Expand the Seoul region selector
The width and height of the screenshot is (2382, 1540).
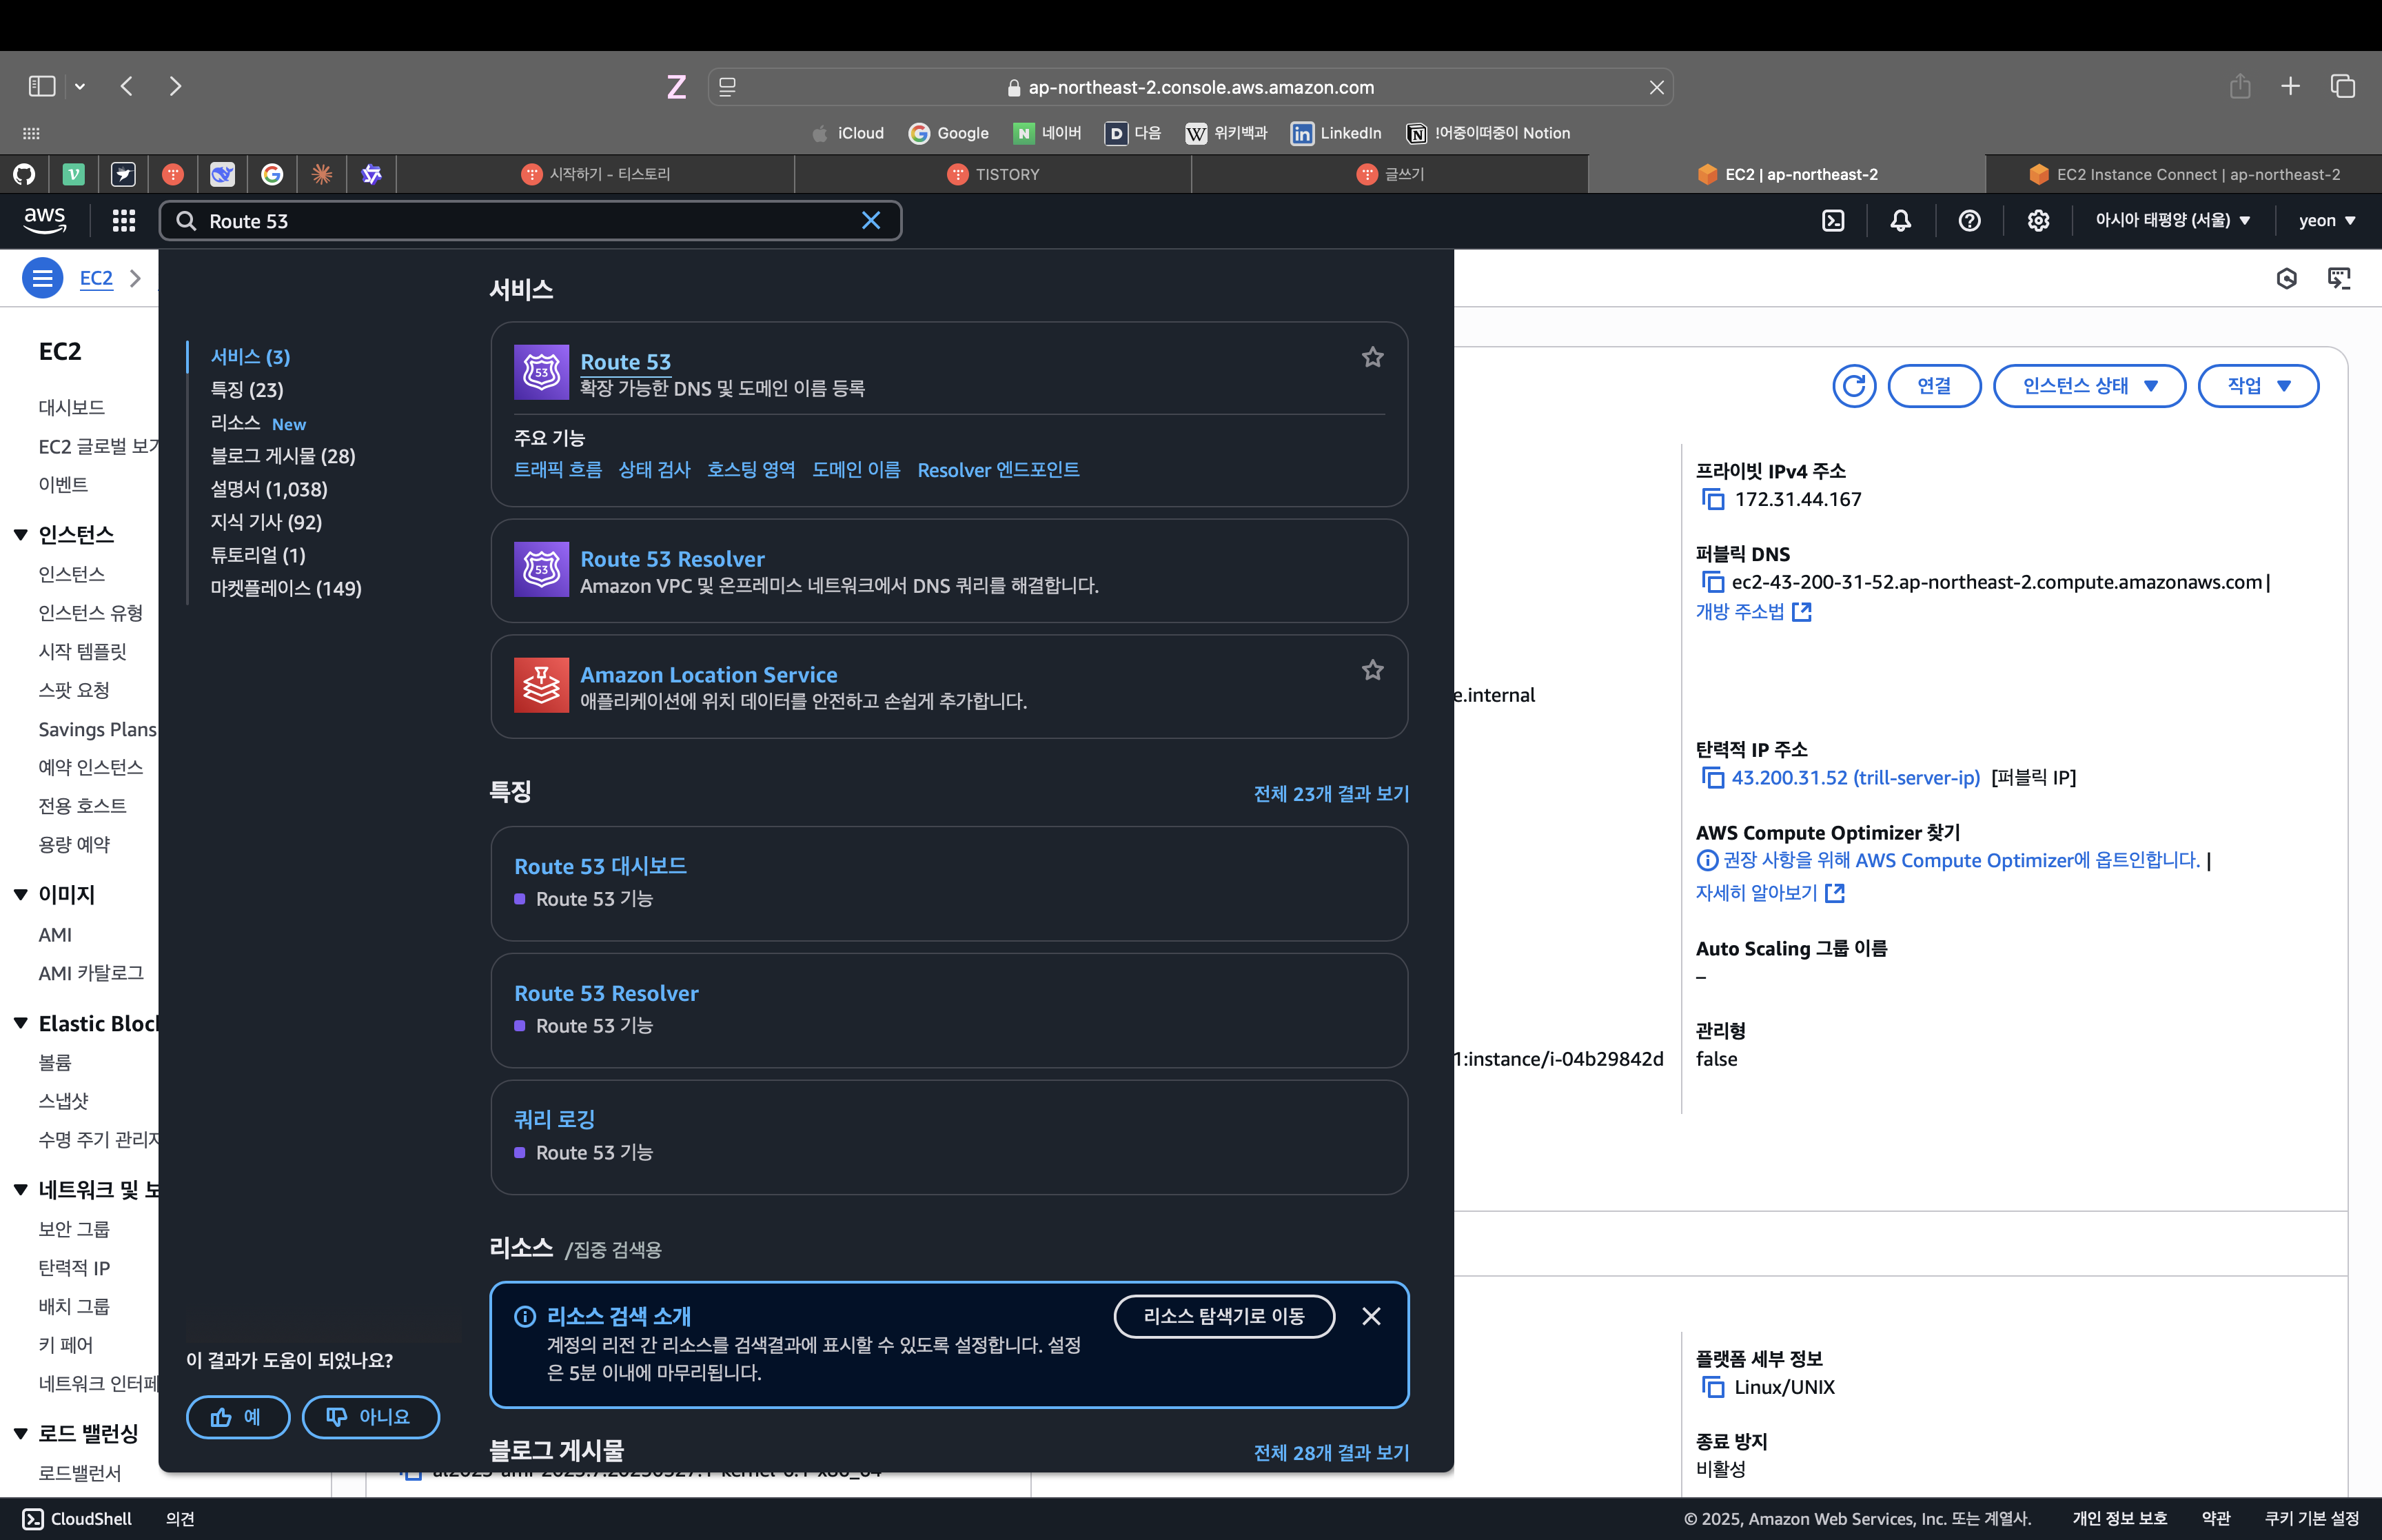coord(2172,221)
